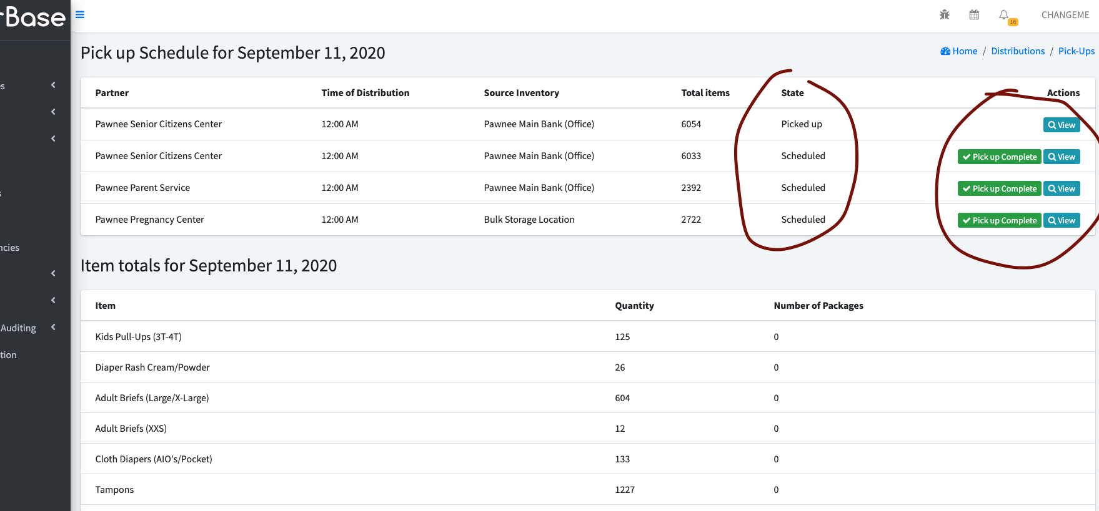Click the Quantity column header
The width and height of the screenshot is (1099, 511).
pos(634,306)
